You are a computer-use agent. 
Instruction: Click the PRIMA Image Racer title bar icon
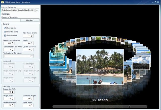(x=2, y=2)
